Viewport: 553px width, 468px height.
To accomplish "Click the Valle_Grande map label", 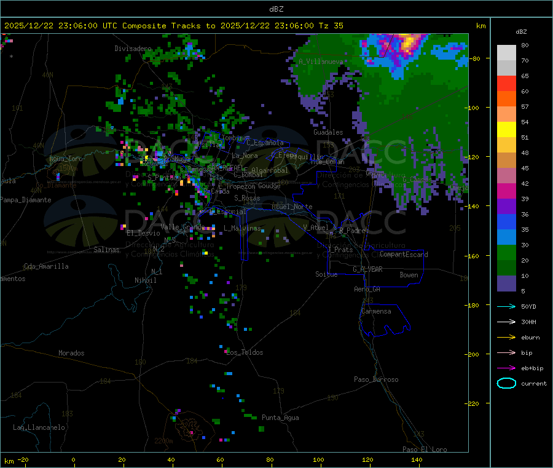I will [x=182, y=226].
